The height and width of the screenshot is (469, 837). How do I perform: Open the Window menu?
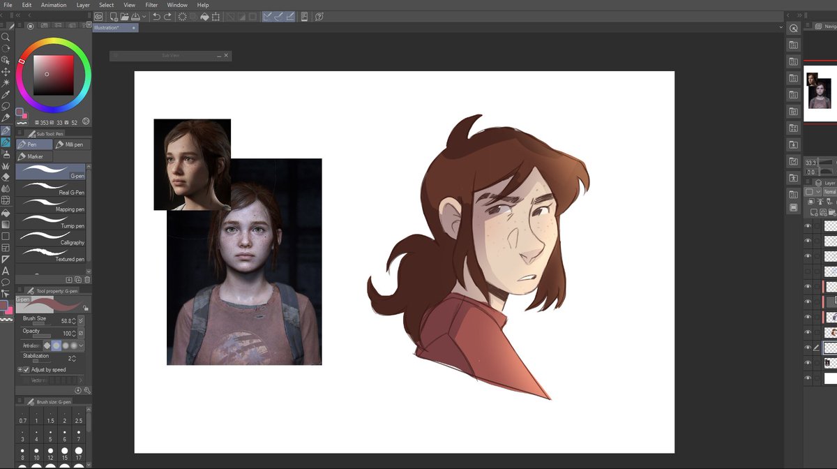coord(177,5)
